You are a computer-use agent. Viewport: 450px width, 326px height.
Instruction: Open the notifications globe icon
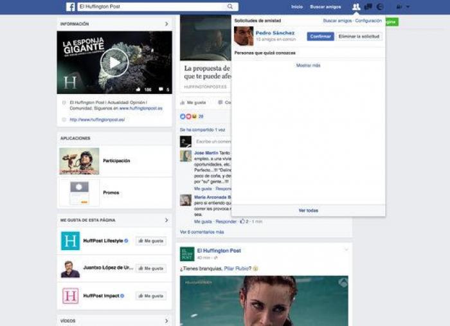tap(380, 7)
